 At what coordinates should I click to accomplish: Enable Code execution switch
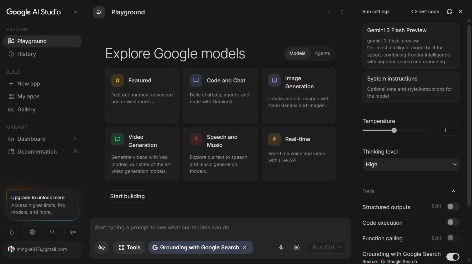[x=453, y=222]
